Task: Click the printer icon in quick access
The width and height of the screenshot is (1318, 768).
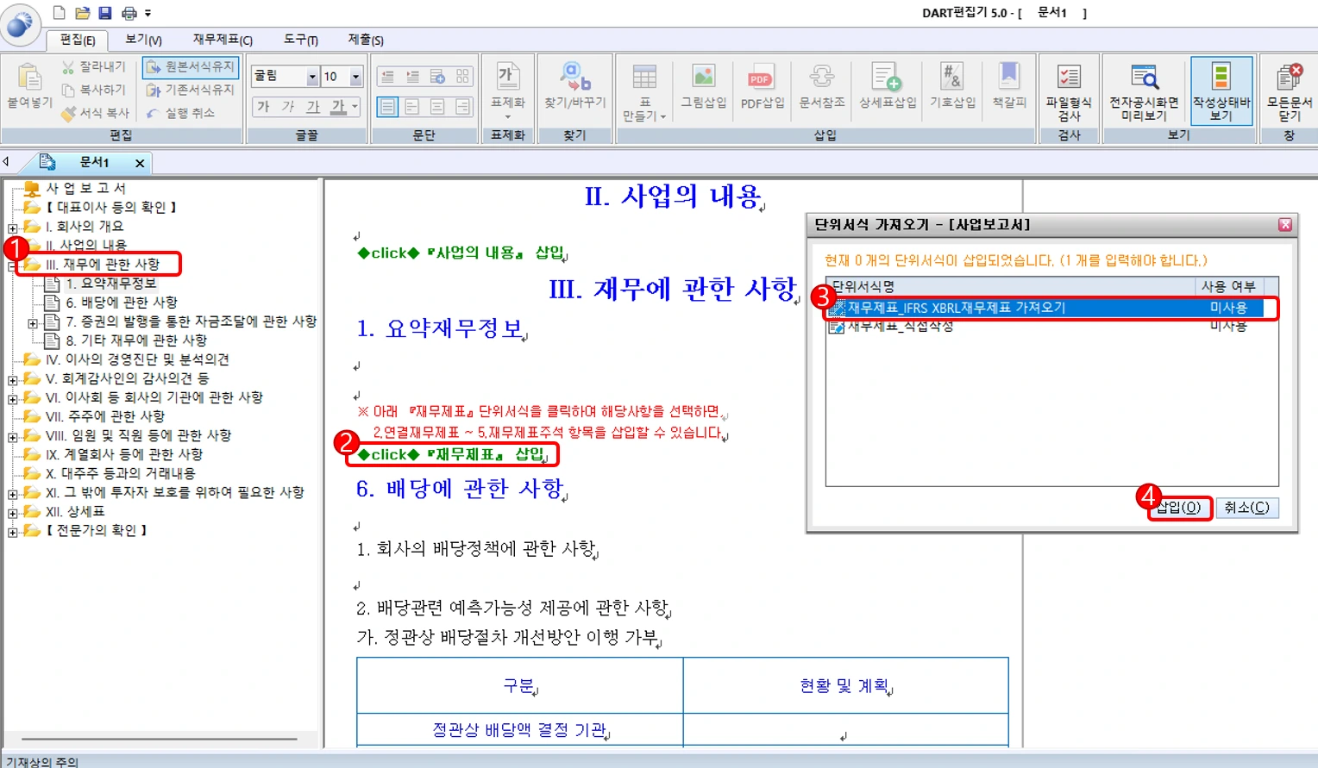Action: point(129,13)
